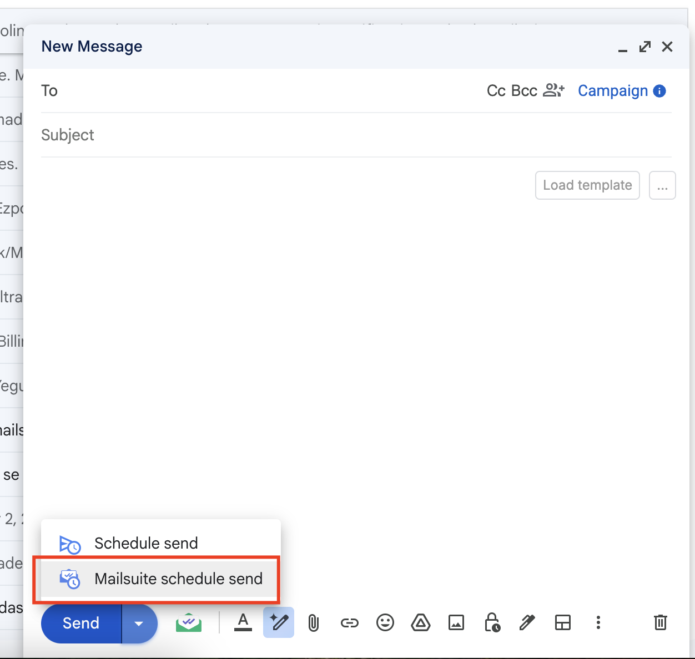This screenshot has width=695, height=659.
Task: Insert files using Google Drive icon
Action: [421, 622]
